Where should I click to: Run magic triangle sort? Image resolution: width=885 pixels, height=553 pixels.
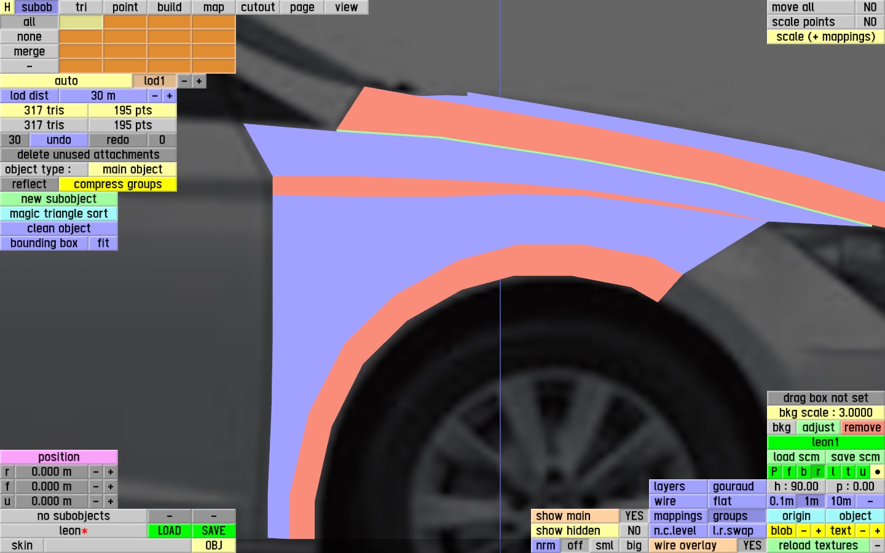[59, 214]
